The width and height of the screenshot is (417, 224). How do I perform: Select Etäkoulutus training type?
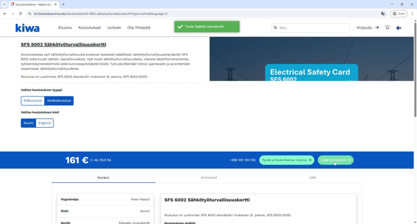(x=33, y=101)
